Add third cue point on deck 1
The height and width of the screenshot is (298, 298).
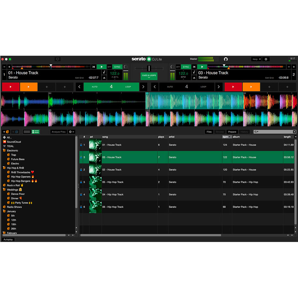[x=47, y=87]
